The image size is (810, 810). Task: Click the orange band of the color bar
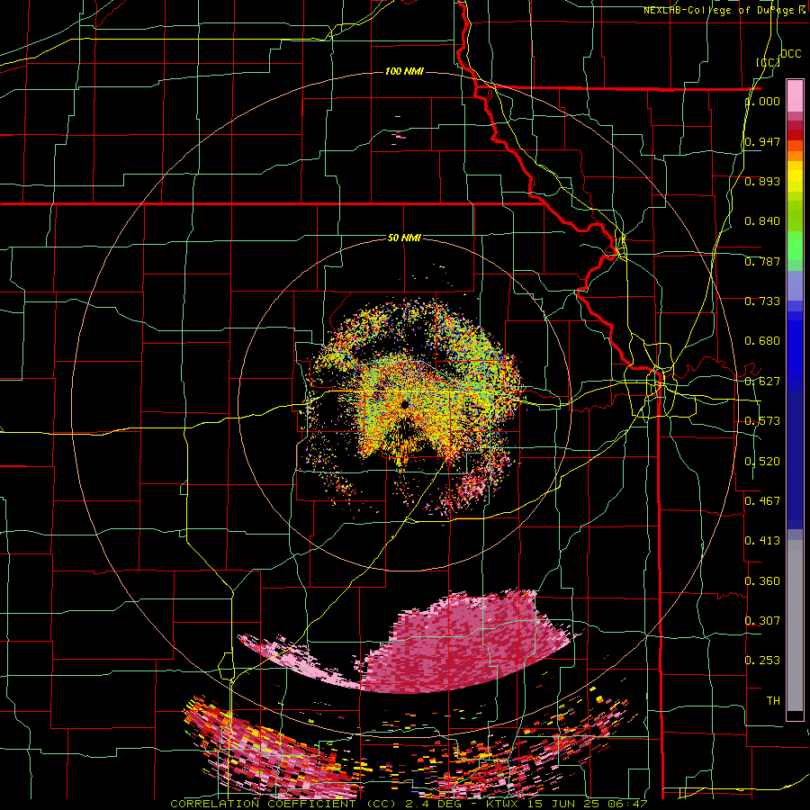coord(795,151)
